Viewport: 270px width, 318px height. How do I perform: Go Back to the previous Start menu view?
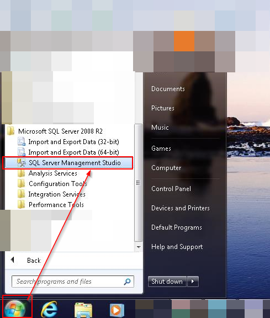click(x=26, y=261)
